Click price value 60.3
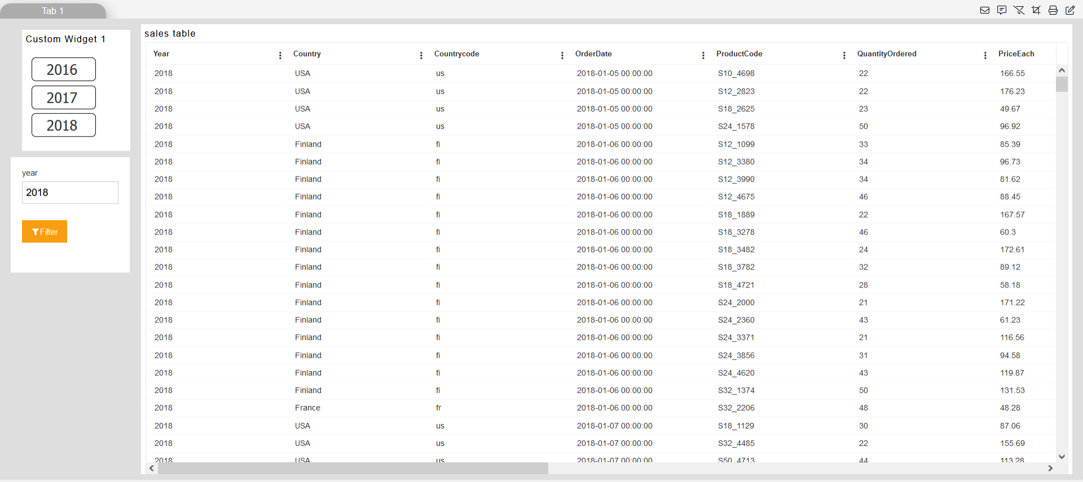The image size is (1083, 482). click(1008, 232)
